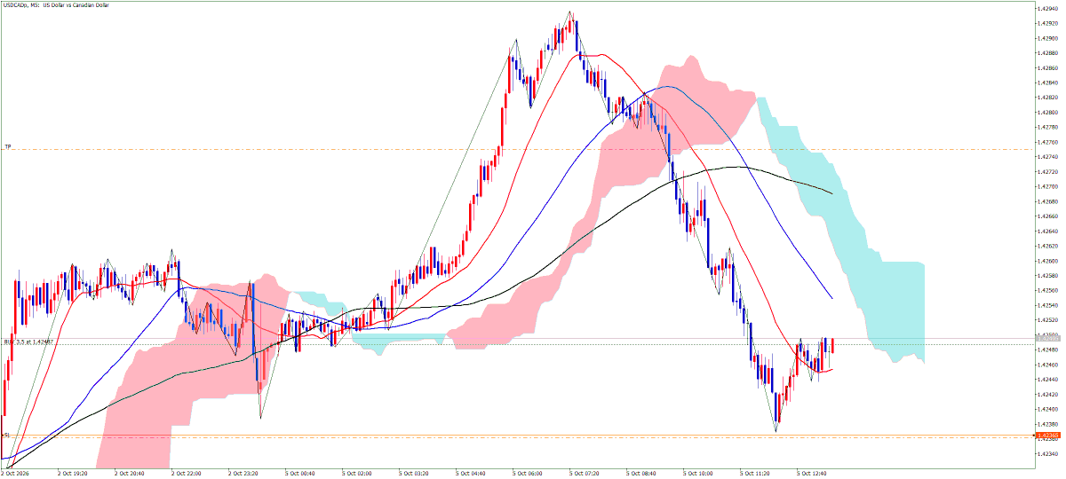
Task: Click the 5 Oct 06:00 time label
Action: pos(528,474)
